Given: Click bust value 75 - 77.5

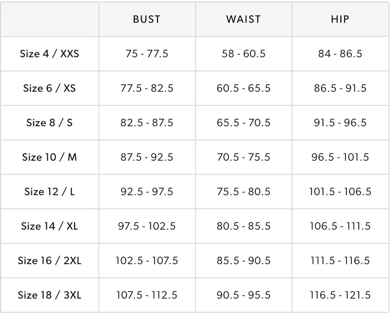Looking at the screenshot, I should [x=147, y=54].
